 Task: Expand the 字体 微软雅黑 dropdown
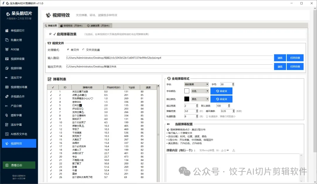coord(196,84)
